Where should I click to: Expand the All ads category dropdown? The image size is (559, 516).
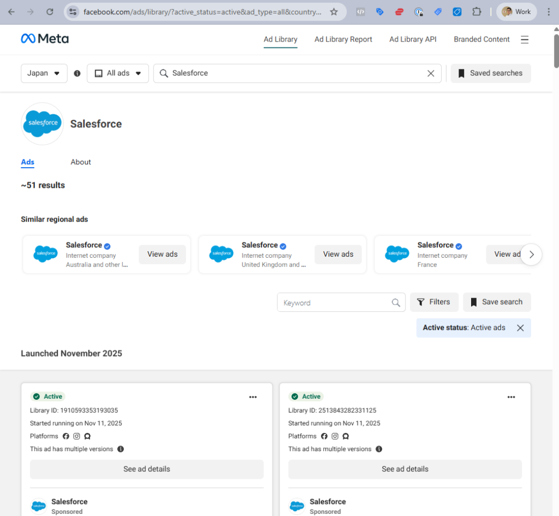[118, 73]
